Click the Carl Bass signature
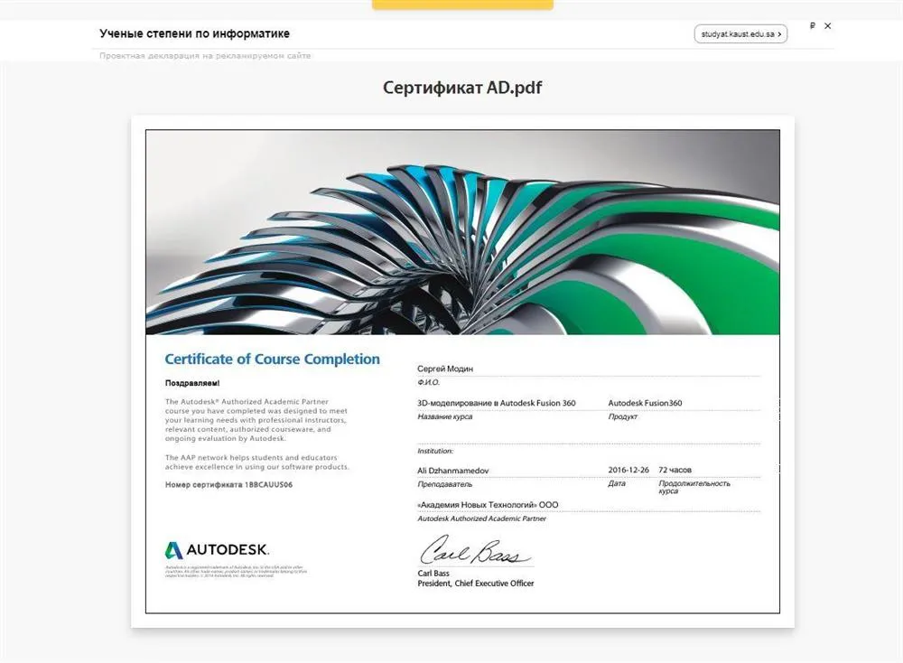This screenshot has height=663, width=903. tap(475, 550)
